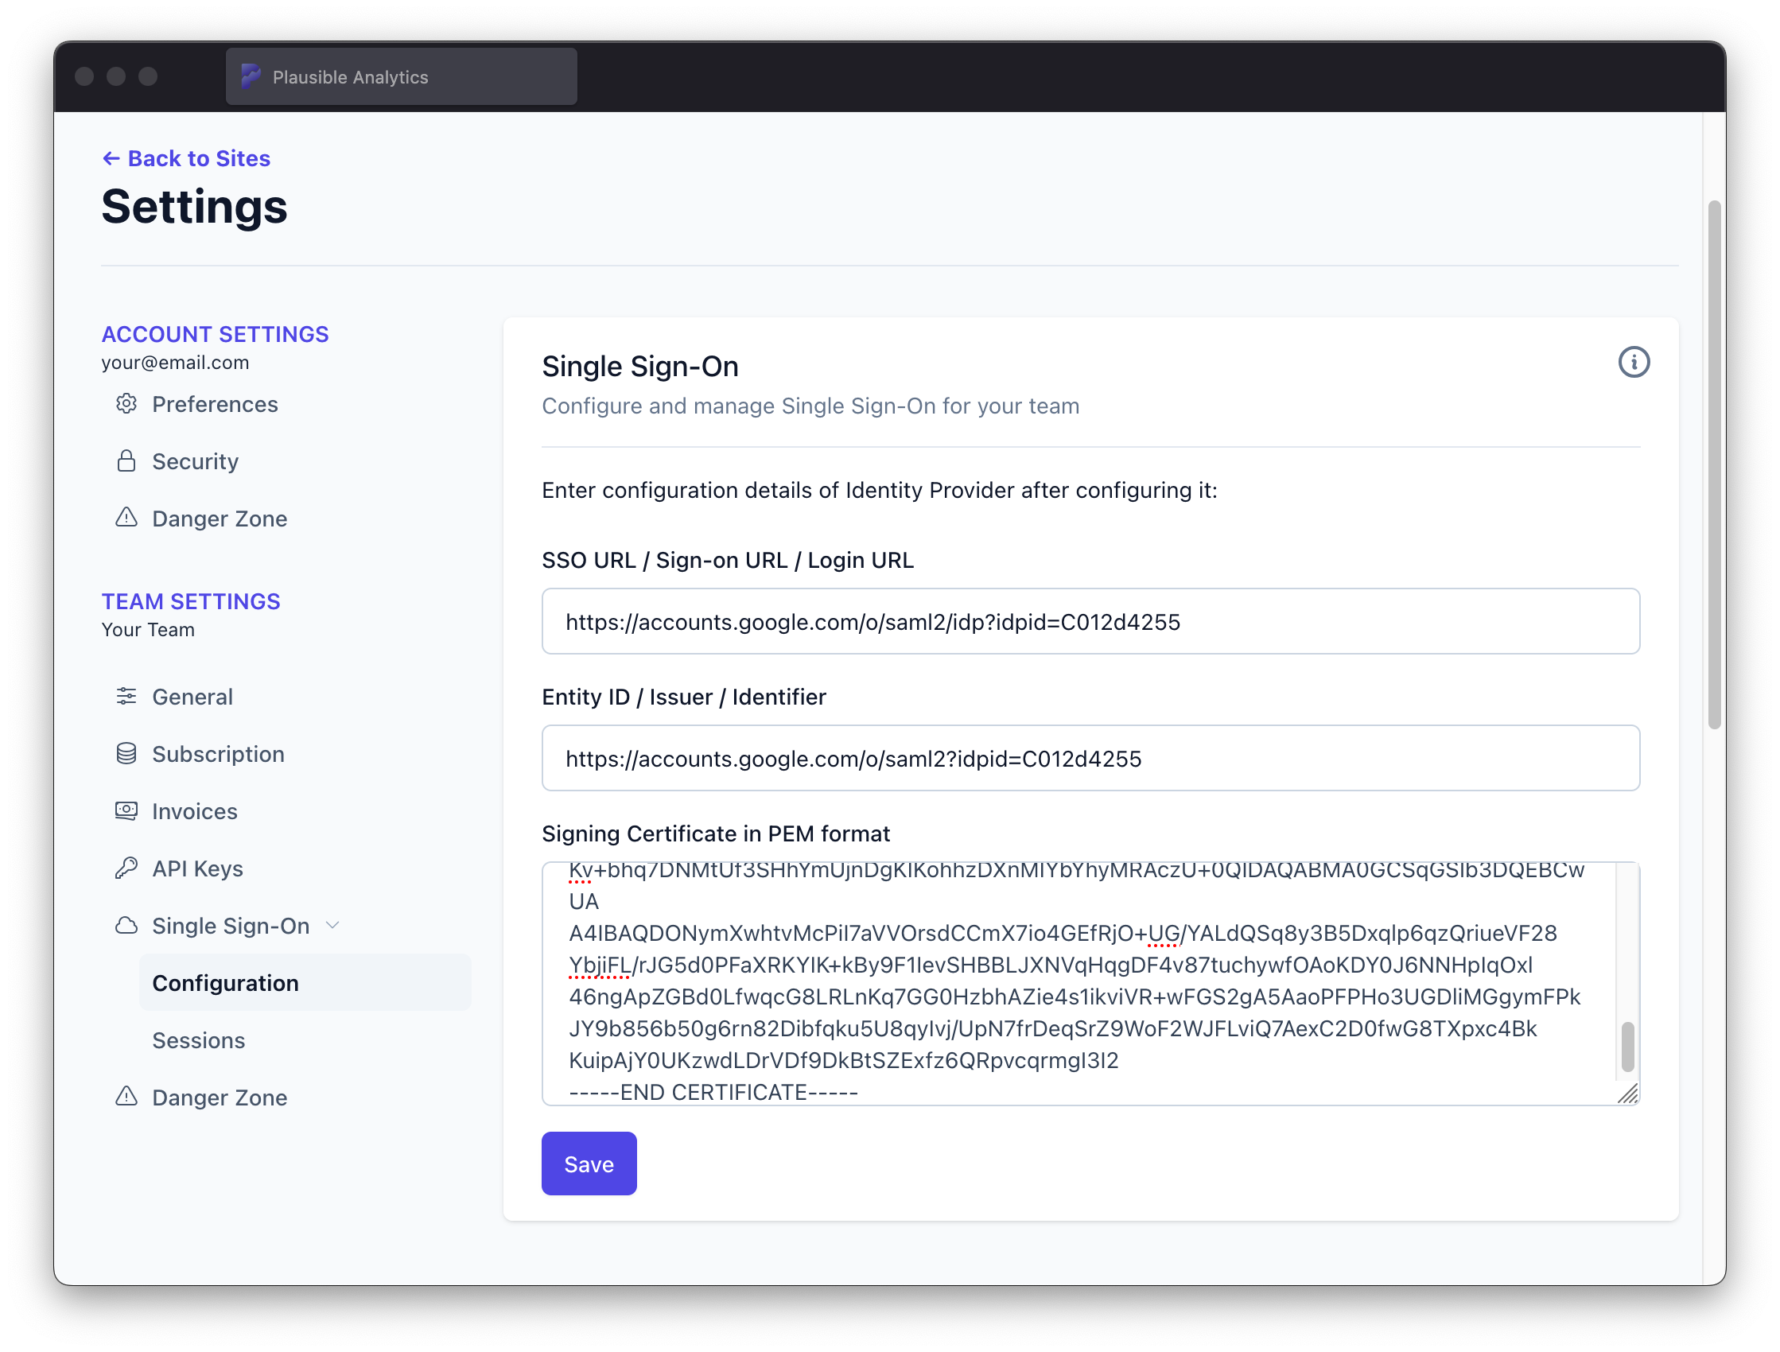Image resolution: width=1780 pixels, height=1352 pixels.
Task: Select the Plausible Analytics browser tab
Action: tap(401, 76)
